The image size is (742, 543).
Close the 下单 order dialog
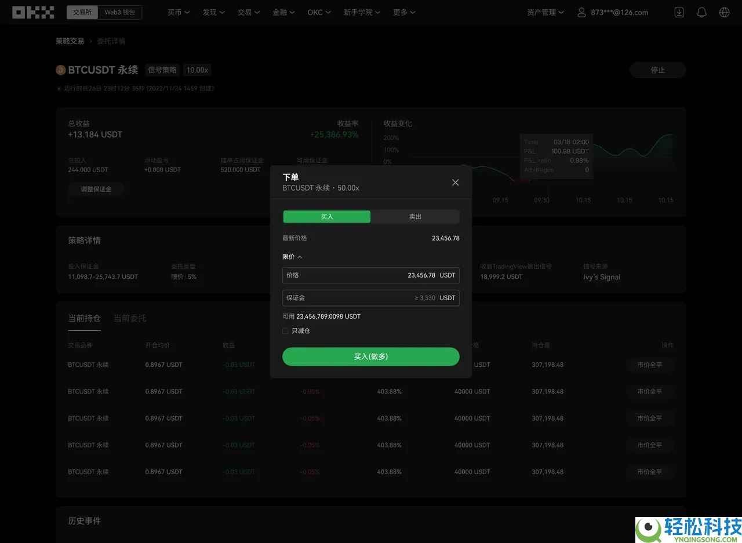[455, 183]
